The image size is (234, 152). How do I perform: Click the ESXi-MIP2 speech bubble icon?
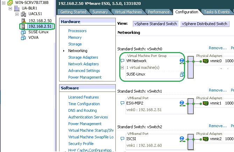(122, 103)
